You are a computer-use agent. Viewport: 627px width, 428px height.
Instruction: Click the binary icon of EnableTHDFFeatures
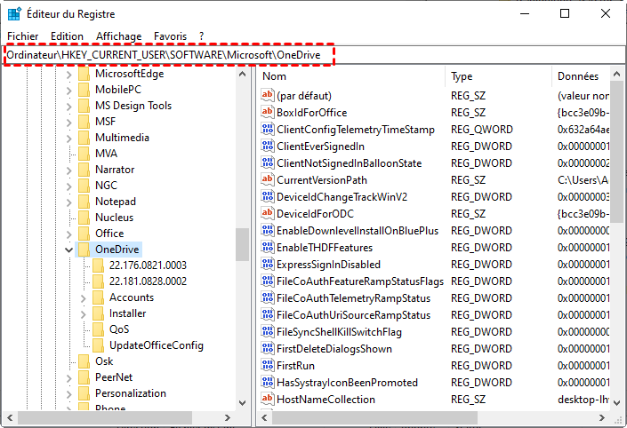267,247
